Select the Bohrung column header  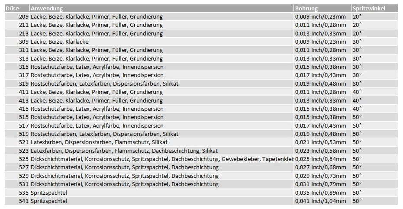[x=306, y=8]
